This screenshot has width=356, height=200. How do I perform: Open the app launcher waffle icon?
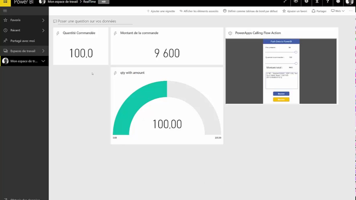tap(5, 2)
